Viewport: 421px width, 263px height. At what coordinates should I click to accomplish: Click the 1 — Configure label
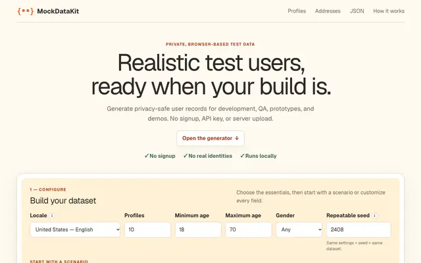(x=48, y=189)
